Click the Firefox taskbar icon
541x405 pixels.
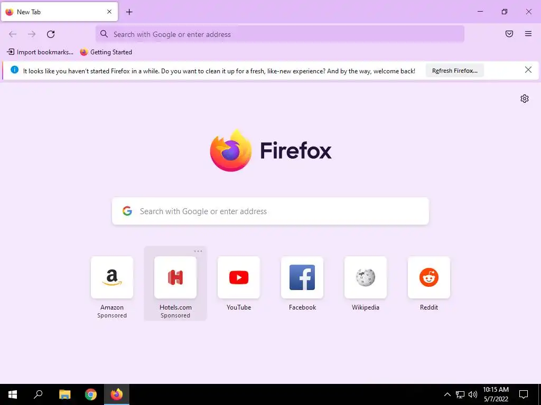pos(117,394)
